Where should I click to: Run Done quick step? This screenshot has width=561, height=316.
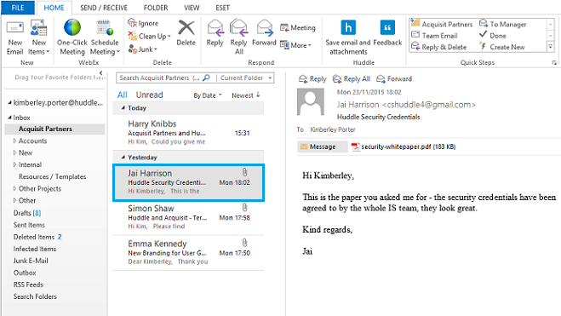click(x=493, y=36)
